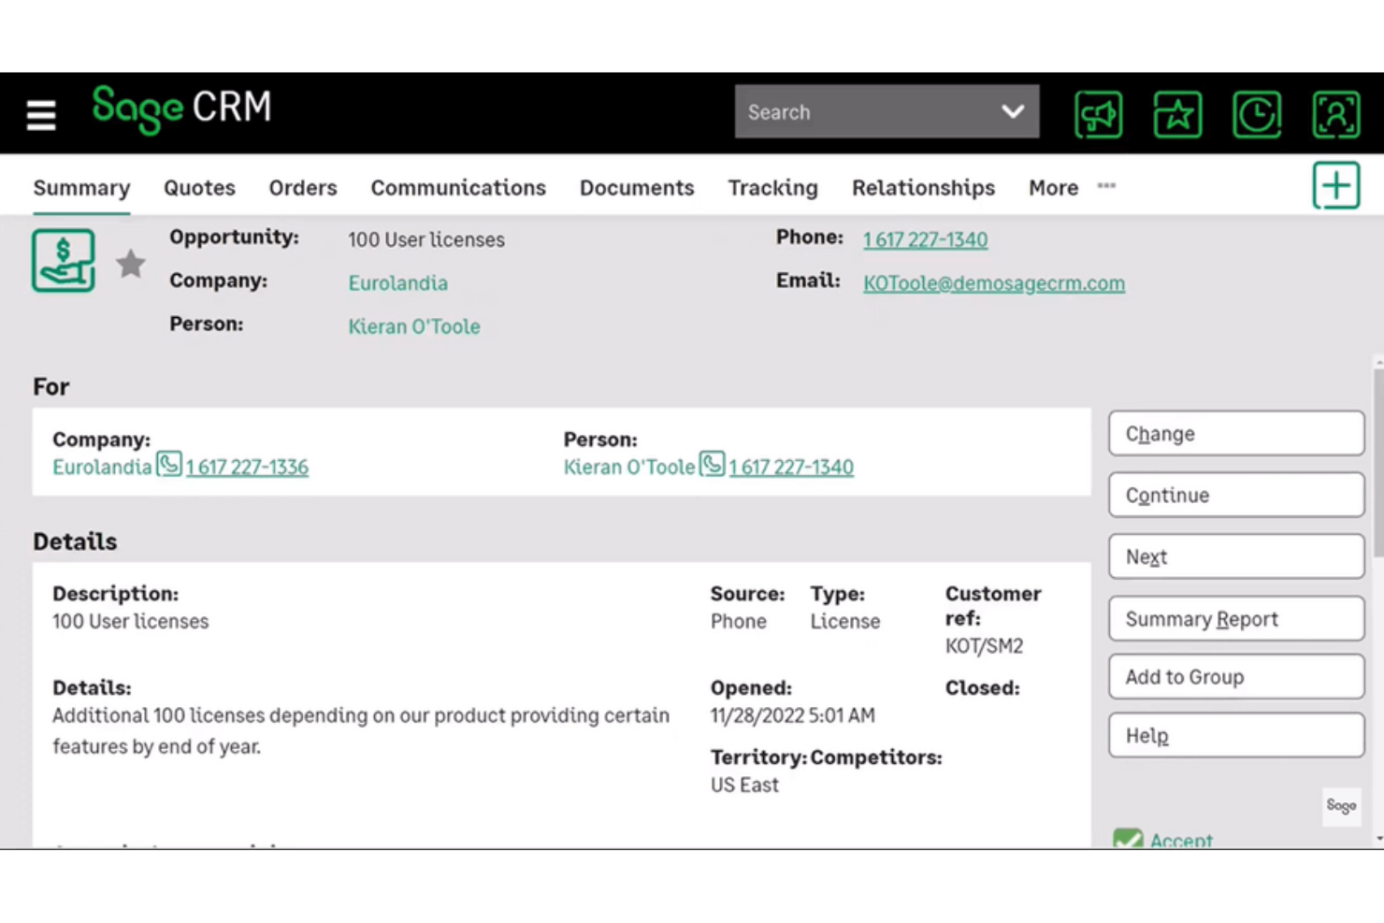Click the Summary Report button
The height and width of the screenshot is (923, 1384).
[x=1235, y=618]
